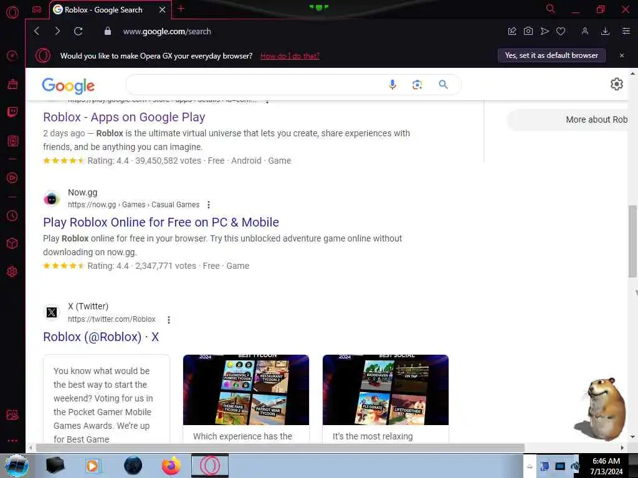Click the horizontal scrollbar right arrow
This screenshot has width=638, height=478.
pos(622,448)
